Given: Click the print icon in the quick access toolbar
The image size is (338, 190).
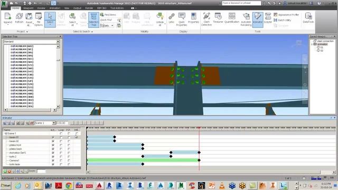Looking at the screenshot, I should tap(30, 3).
